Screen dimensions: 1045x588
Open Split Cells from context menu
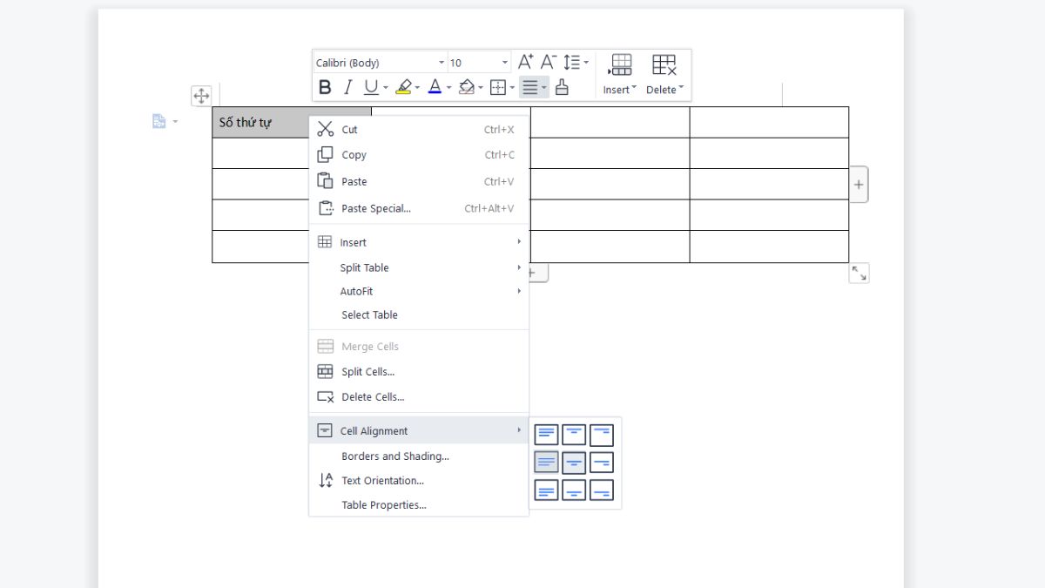367,372
